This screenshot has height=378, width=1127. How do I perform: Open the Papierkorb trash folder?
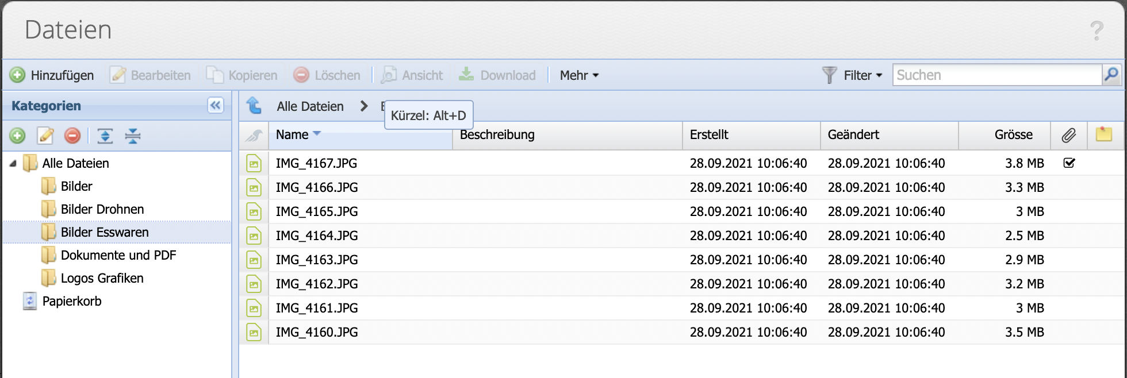[x=71, y=302]
